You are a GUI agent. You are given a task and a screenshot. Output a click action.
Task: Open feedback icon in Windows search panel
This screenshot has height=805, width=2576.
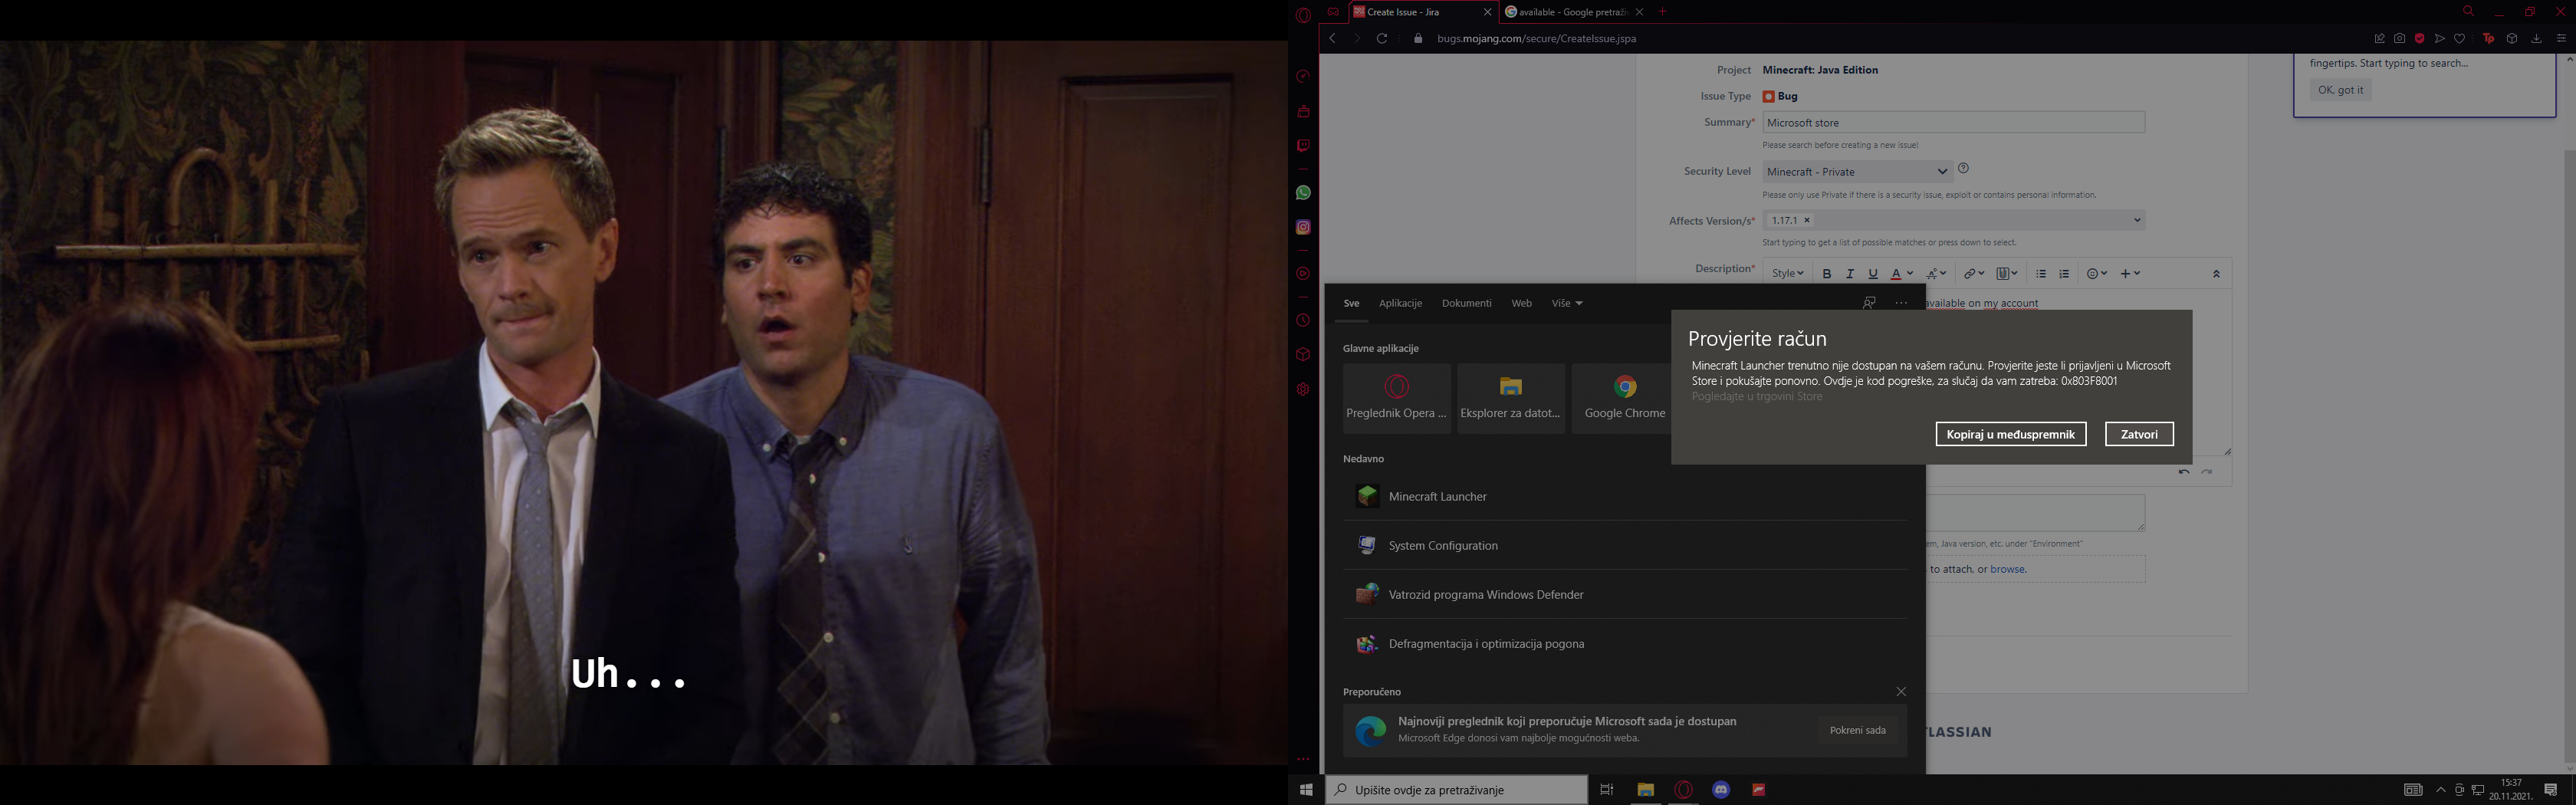[1869, 303]
